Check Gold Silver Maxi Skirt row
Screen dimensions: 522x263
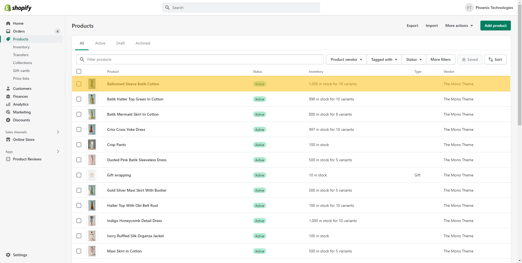coord(79,190)
